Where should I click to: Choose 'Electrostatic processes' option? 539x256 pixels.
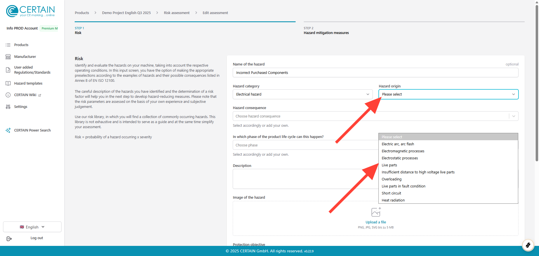click(x=448, y=158)
